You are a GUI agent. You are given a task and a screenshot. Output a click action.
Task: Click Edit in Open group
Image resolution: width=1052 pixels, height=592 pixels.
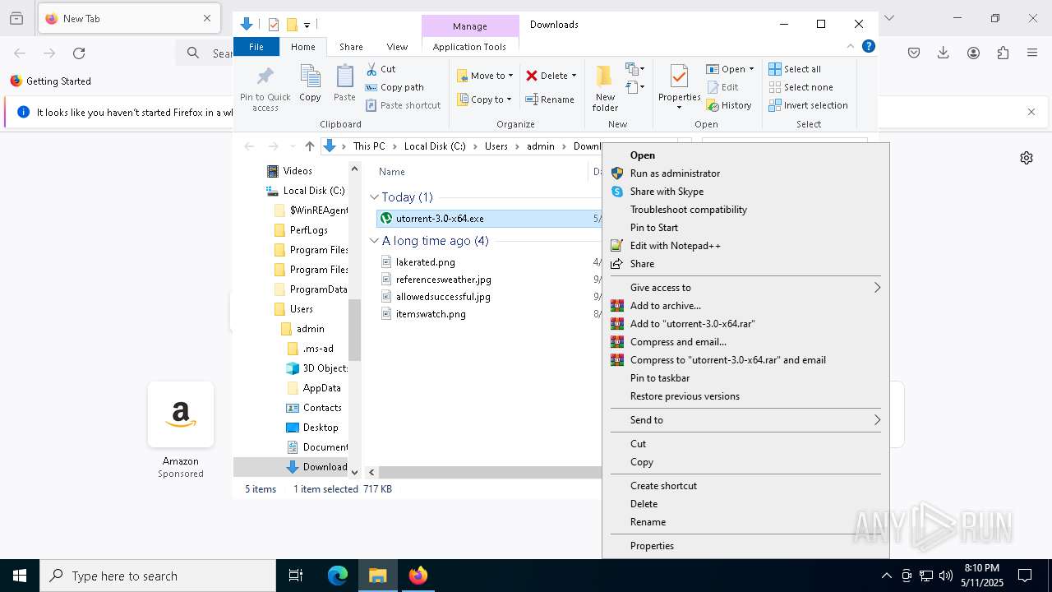click(x=722, y=87)
